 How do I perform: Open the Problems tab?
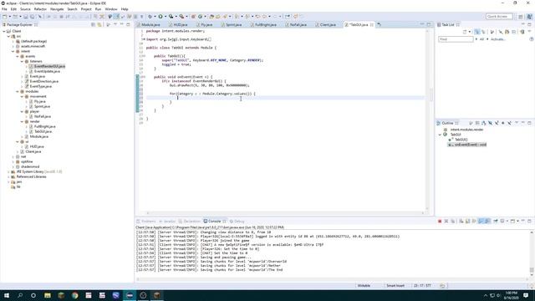click(146, 221)
